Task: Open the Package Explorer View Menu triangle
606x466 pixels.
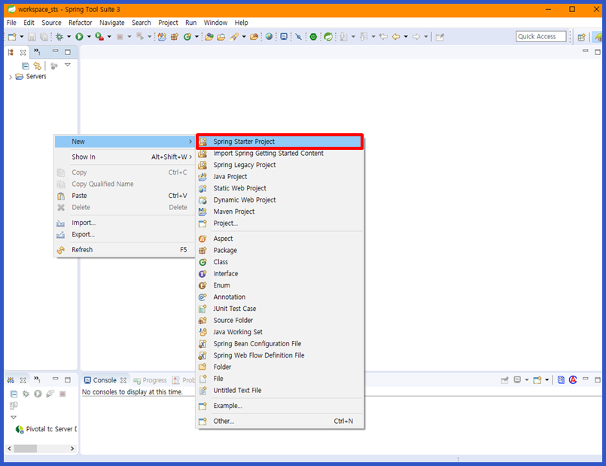Action: click(x=68, y=65)
